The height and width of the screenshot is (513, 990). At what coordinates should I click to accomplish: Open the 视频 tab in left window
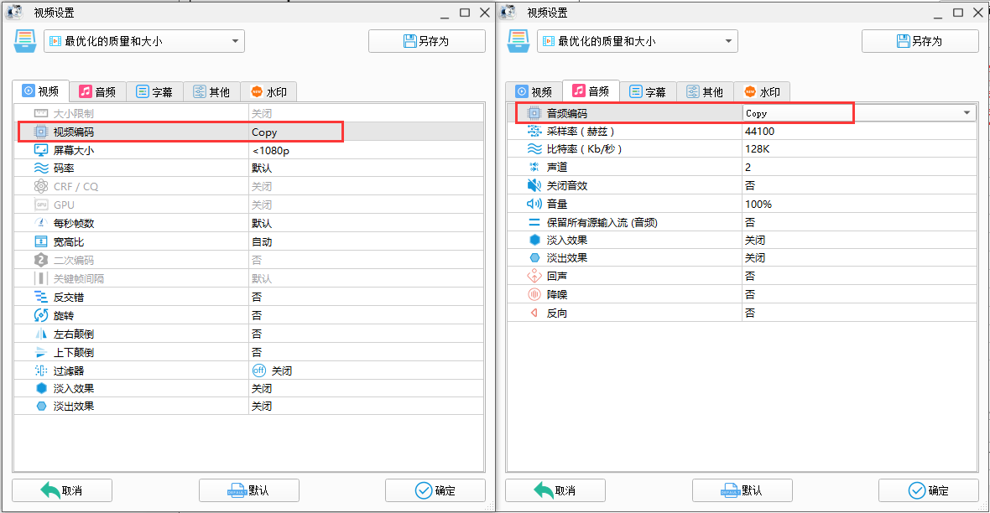[x=40, y=91]
